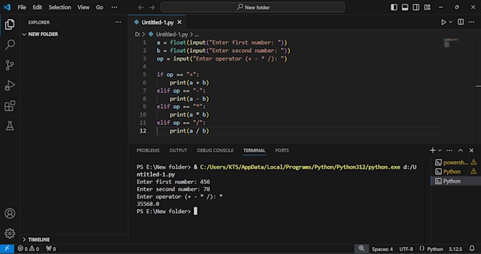The width and height of the screenshot is (481, 254).
Task: Switch to the PORTS tab
Action: coord(282,150)
